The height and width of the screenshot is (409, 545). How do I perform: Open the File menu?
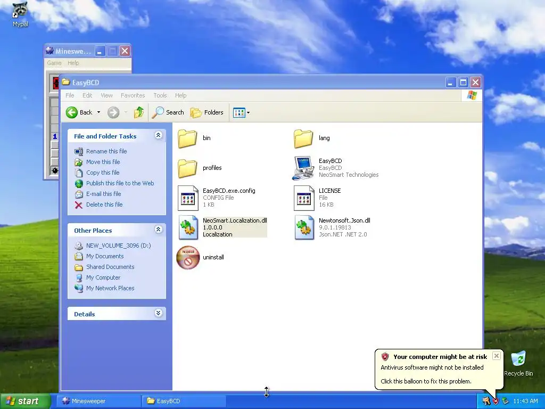tap(70, 95)
